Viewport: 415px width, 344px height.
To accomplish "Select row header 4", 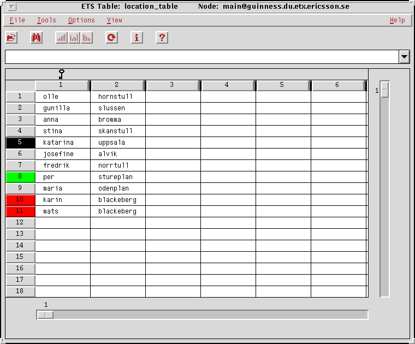I will pos(20,131).
